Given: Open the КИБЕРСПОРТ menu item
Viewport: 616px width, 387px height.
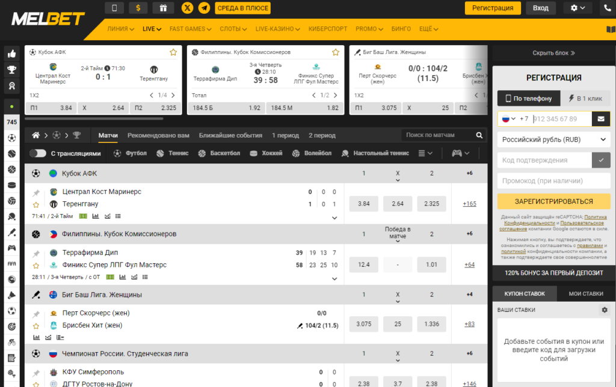Looking at the screenshot, I should [x=328, y=29].
